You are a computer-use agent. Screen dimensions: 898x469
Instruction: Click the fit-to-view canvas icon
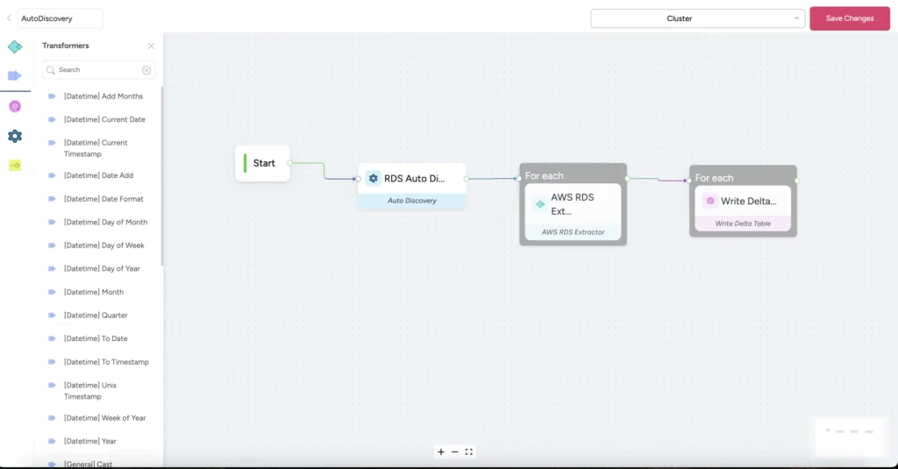tap(469, 451)
